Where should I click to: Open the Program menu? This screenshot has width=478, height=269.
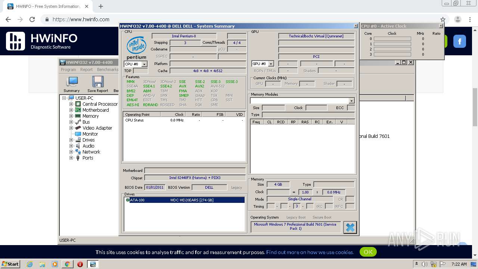coord(68,69)
